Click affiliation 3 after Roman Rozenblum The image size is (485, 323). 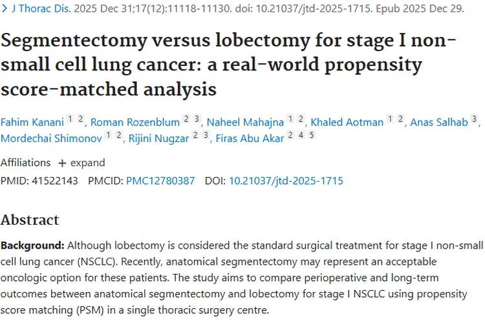tap(197, 120)
